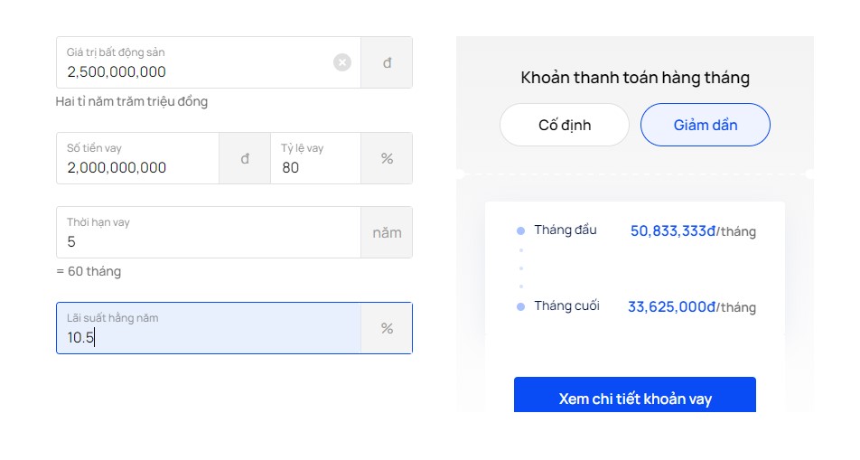
Task: Open Xem chi tiết khoản vay
Action: coord(635,399)
